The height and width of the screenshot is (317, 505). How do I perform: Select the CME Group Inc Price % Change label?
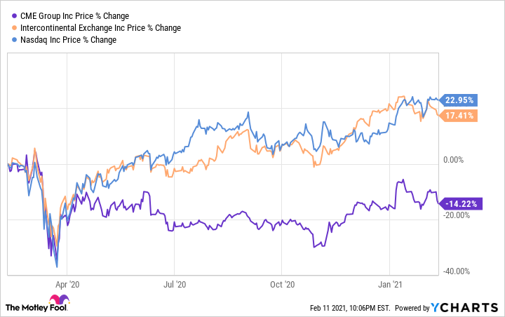coord(66,15)
